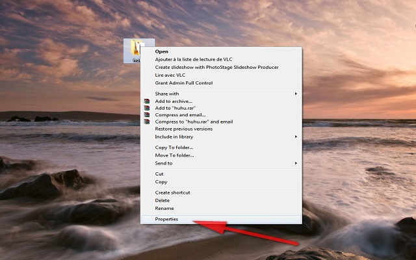This screenshot has width=416, height=260.
Task: Select Restore previous versions
Action: [x=183, y=129]
